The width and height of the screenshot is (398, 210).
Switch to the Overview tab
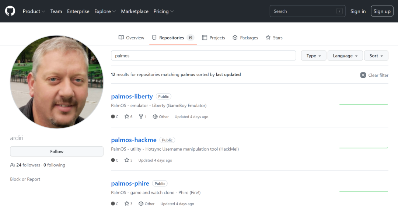tap(131, 38)
